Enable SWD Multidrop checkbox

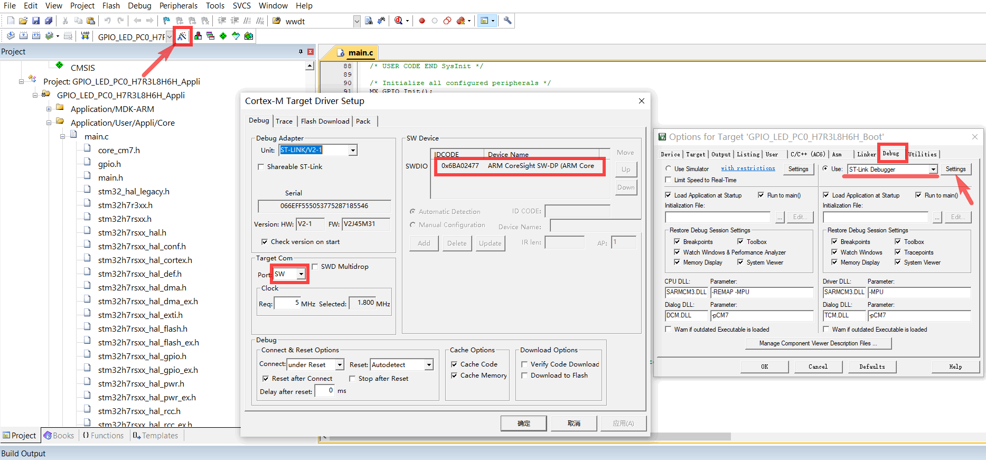pyautogui.click(x=315, y=267)
